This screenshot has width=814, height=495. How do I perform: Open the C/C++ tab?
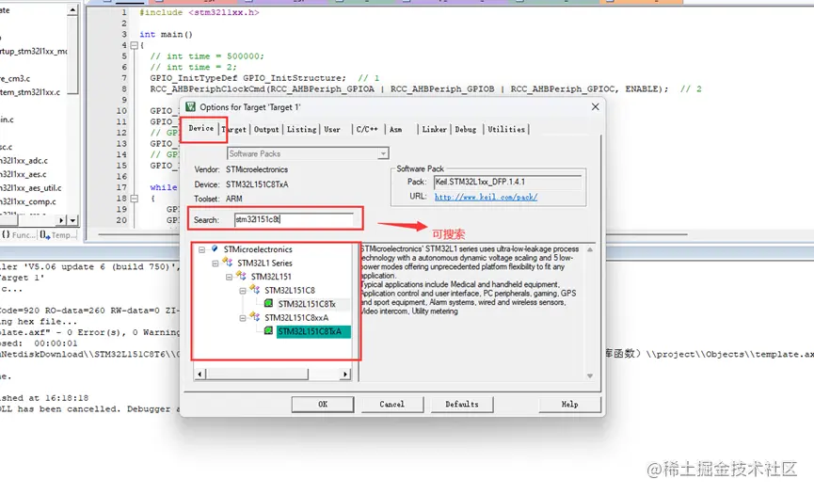click(x=367, y=129)
